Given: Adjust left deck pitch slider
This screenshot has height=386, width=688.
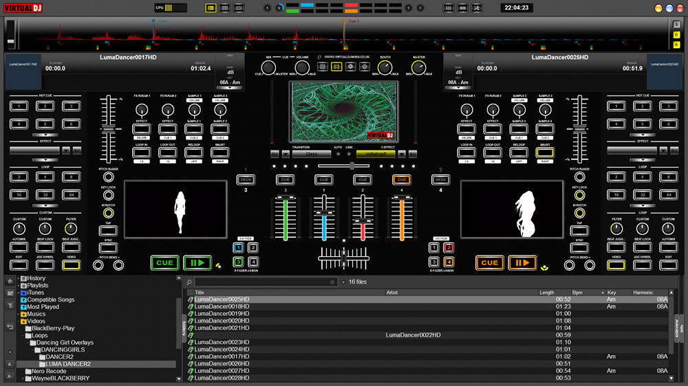Looking at the screenshot, I should click(108, 129).
